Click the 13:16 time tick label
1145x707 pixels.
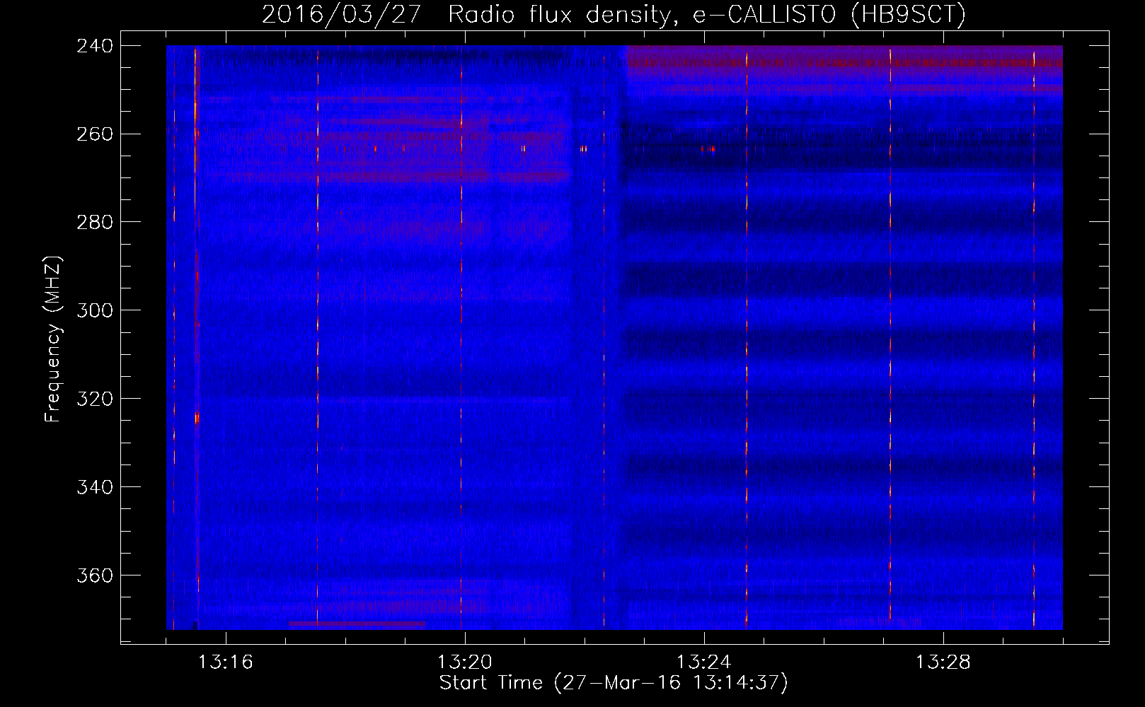click(226, 662)
